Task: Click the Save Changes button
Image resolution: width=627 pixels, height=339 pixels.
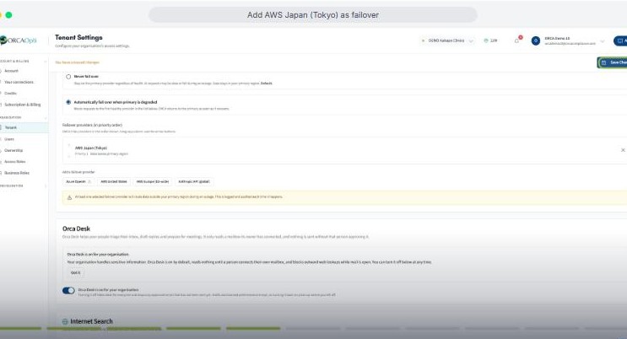Action: (x=613, y=62)
